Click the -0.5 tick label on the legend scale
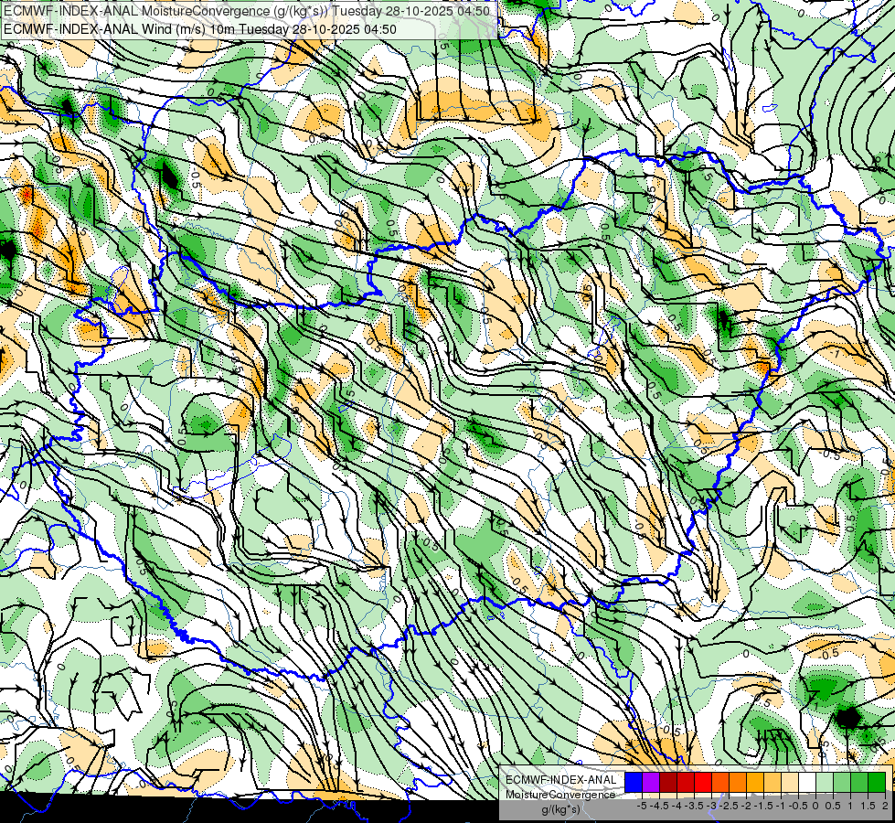 pyautogui.click(x=798, y=806)
